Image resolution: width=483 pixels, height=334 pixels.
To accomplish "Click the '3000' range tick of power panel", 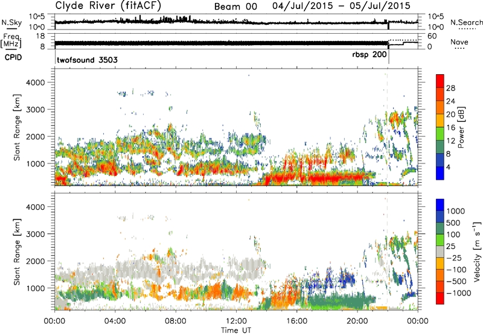I will tap(35, 110).
